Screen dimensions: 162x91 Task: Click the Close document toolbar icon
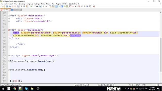click(13, 6)
